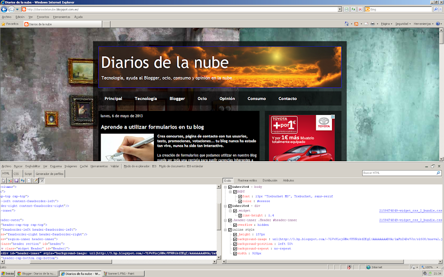444x277 pixels.
Task: Disable the background-repeat property checkbox
Action: [x=235, y=249]
